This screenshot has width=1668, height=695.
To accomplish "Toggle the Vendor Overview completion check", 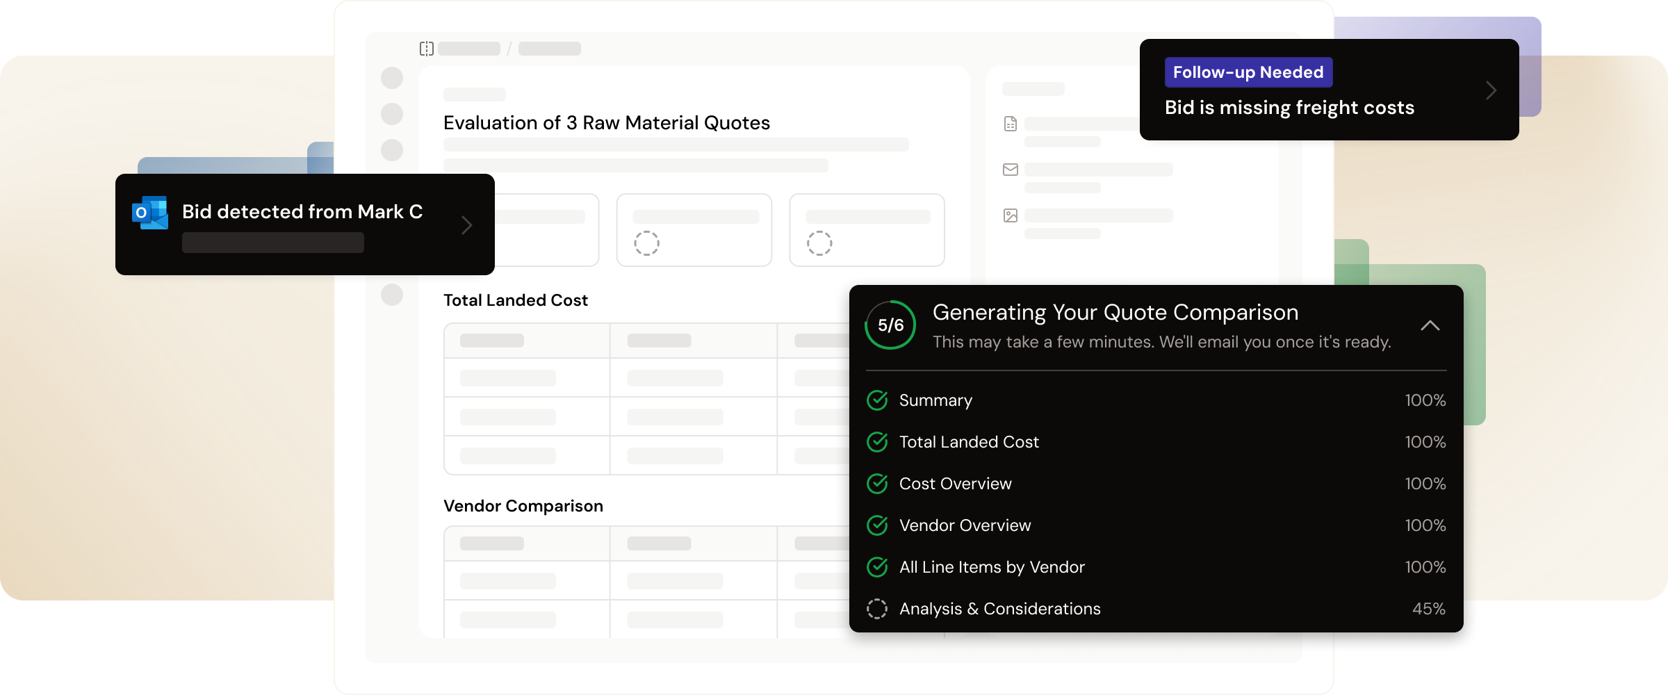I will tap(877, 525).
